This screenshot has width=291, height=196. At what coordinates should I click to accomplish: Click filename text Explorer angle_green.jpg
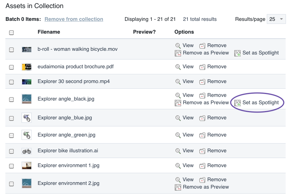point(67,135)
